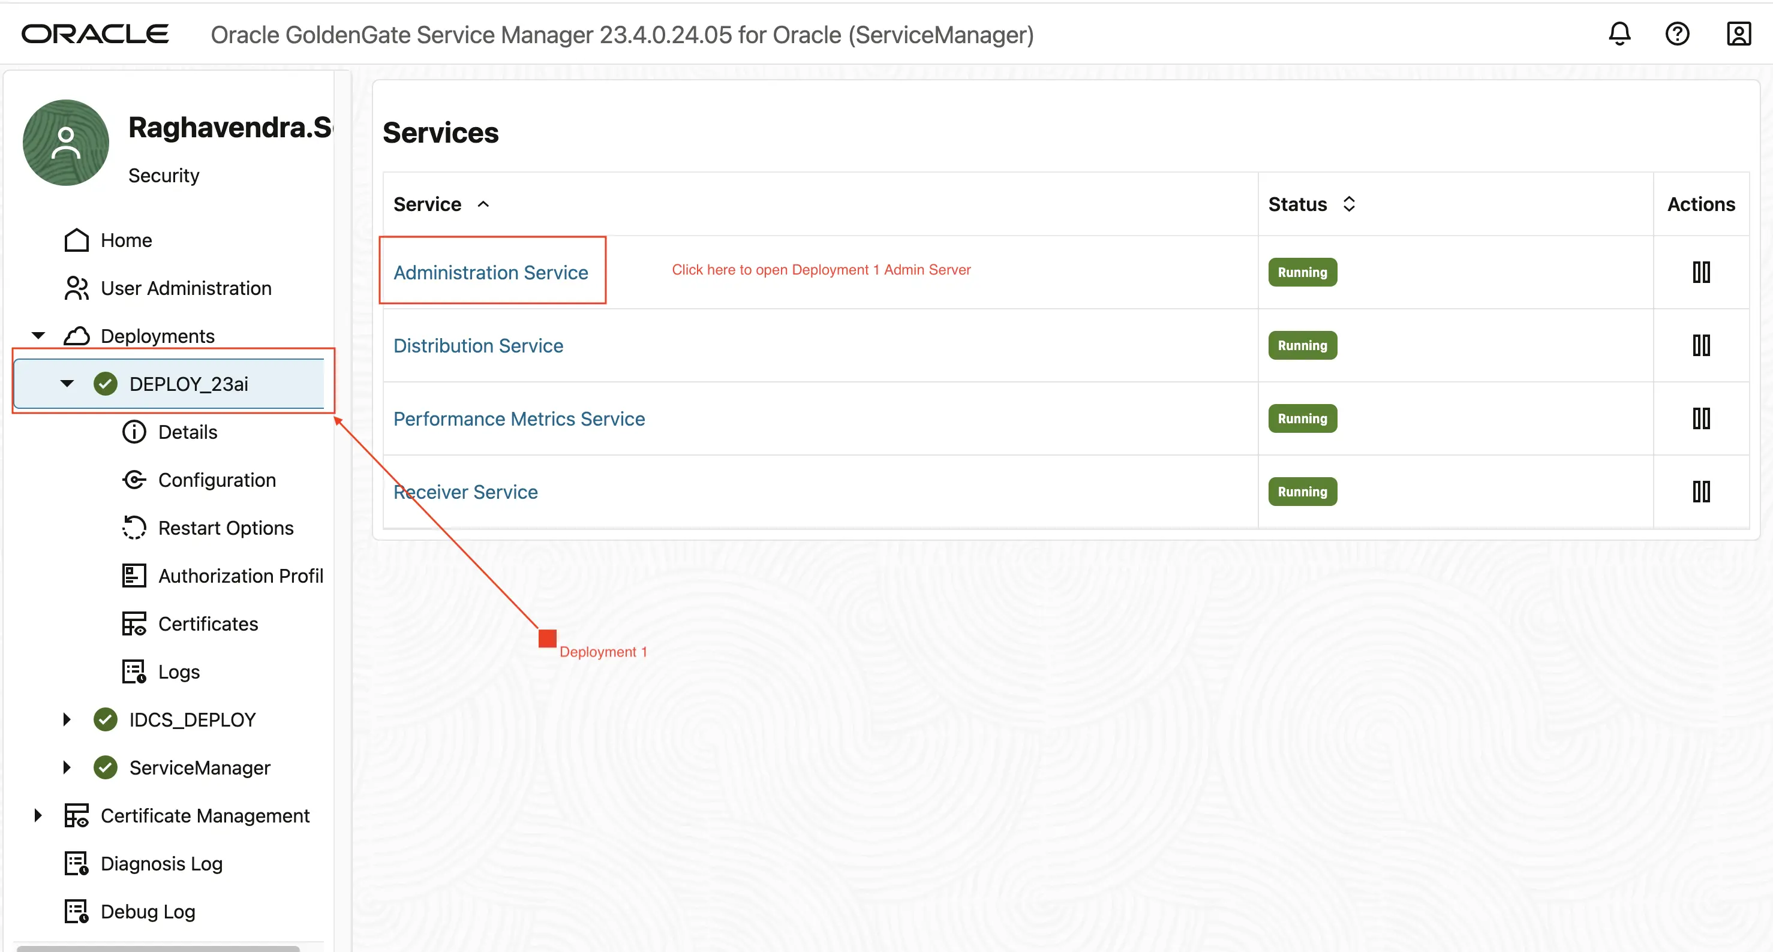Open the user account icon
The image size is (1773, 952).
point(1738,34)
